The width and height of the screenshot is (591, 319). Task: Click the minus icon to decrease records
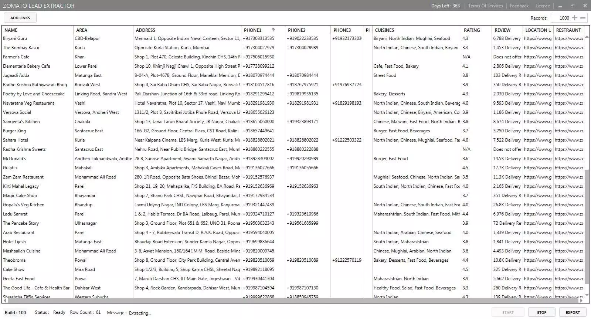(583, 18)
